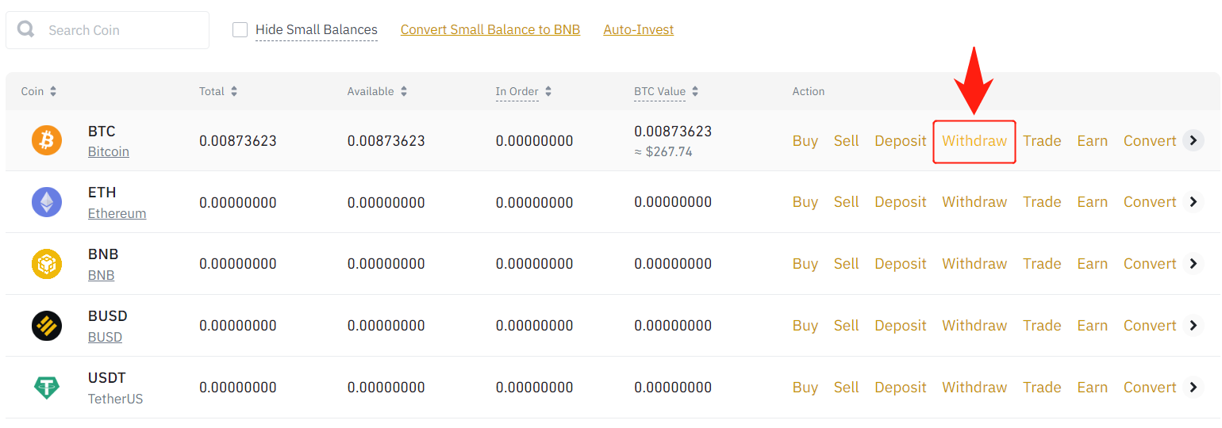Click Buy in the BTC row
Viewport: 1222px width, 428px height.
click(805, 141)
